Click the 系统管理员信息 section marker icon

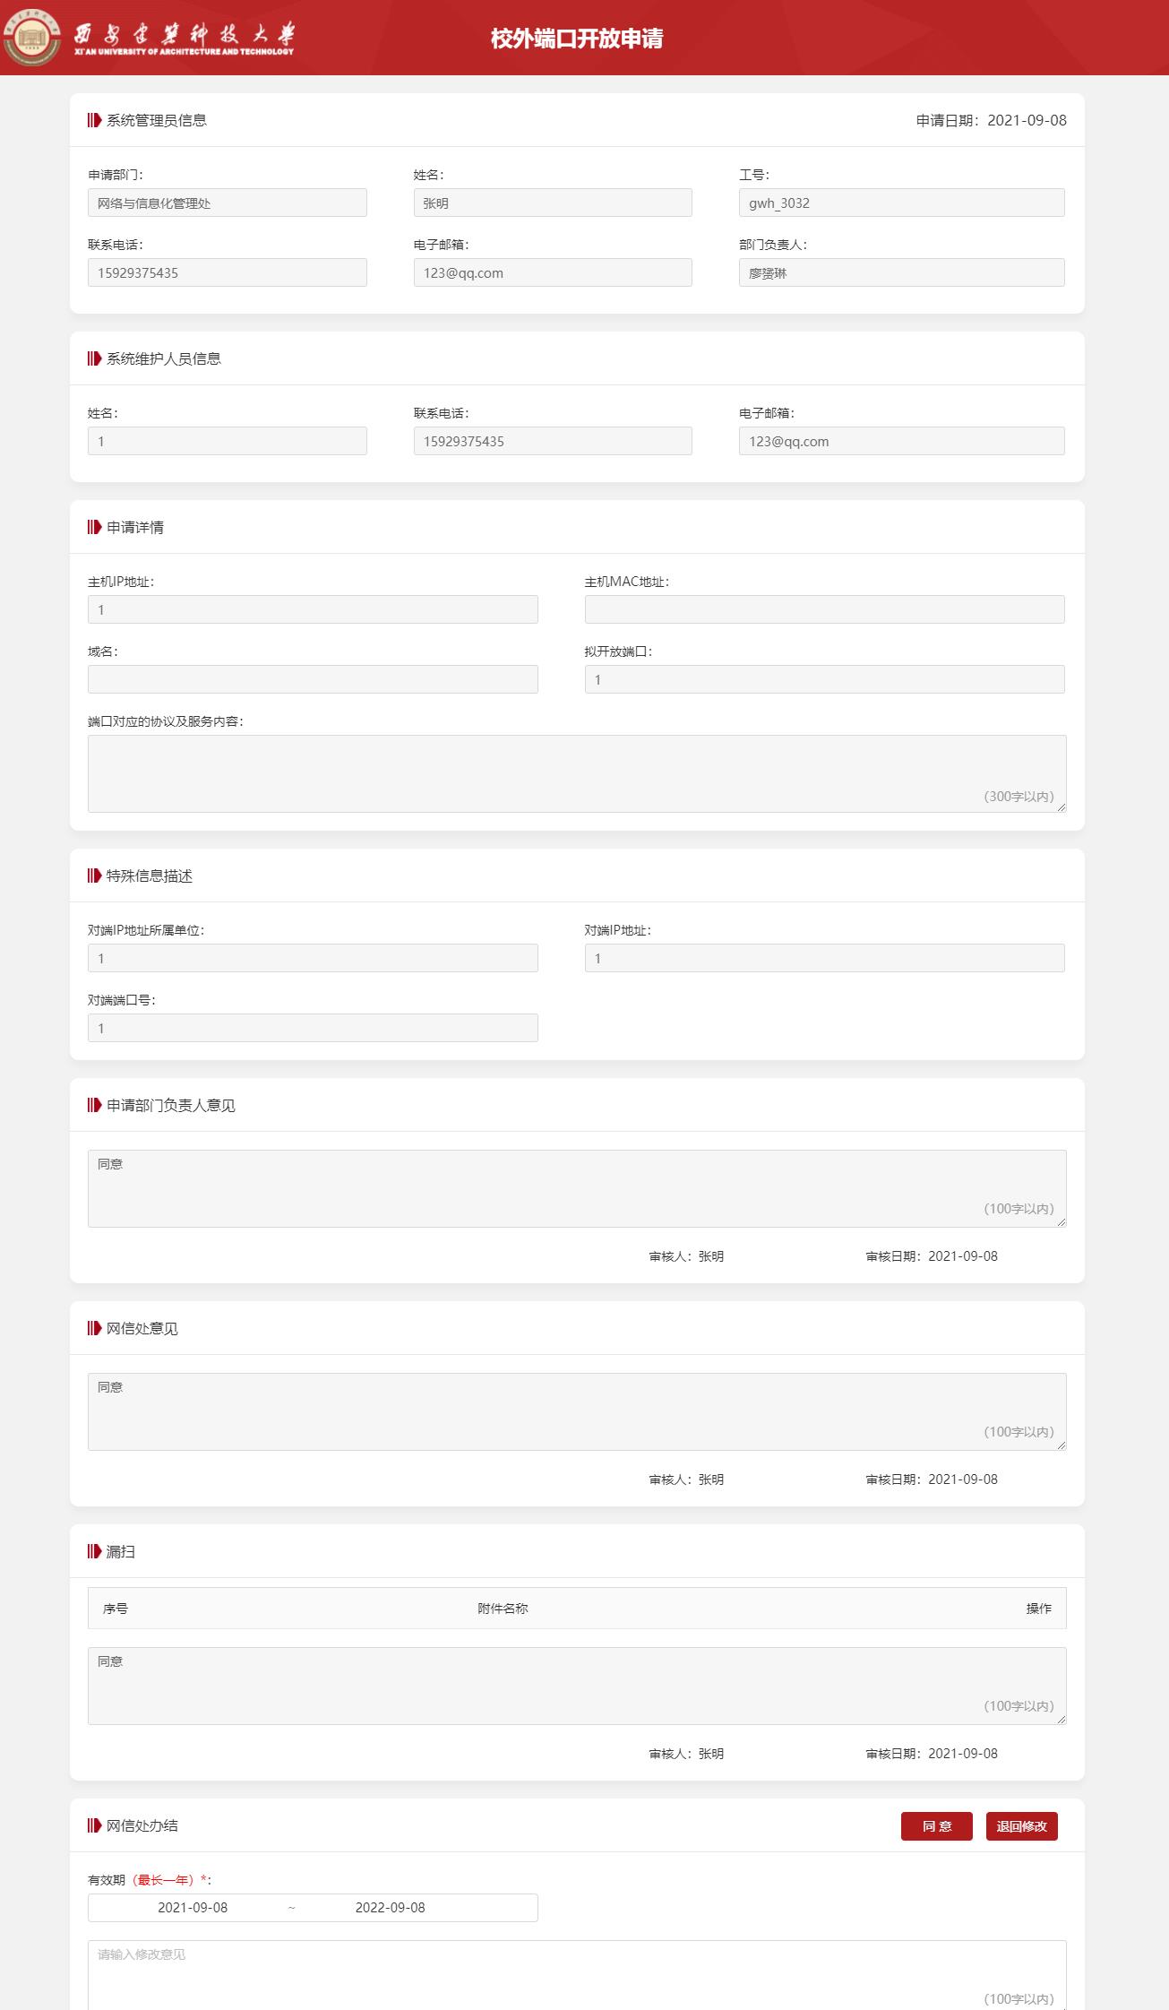coord(94,120)
